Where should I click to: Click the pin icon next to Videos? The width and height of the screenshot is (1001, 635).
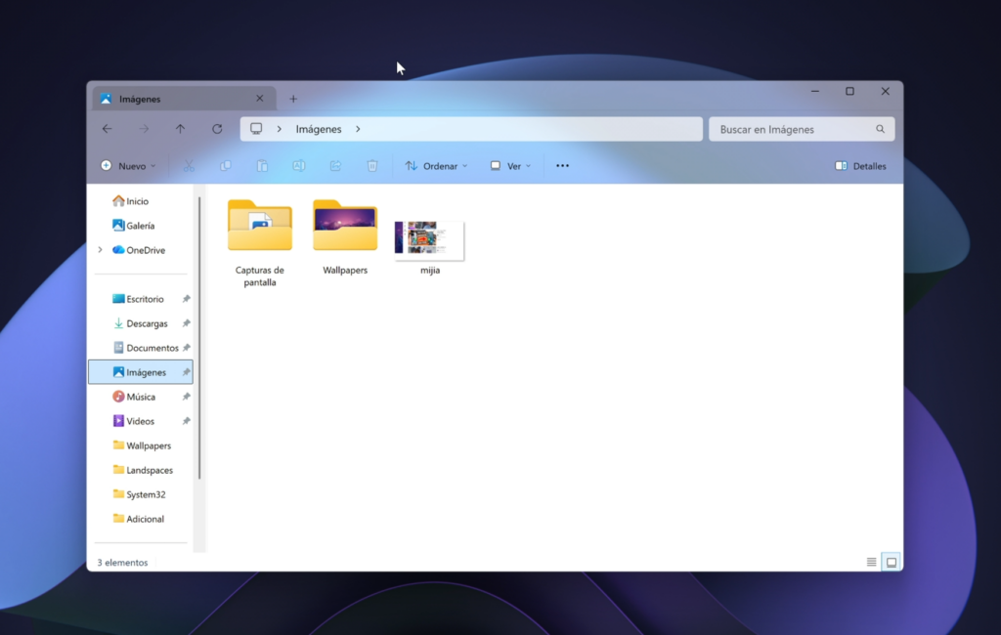[187, 421]
